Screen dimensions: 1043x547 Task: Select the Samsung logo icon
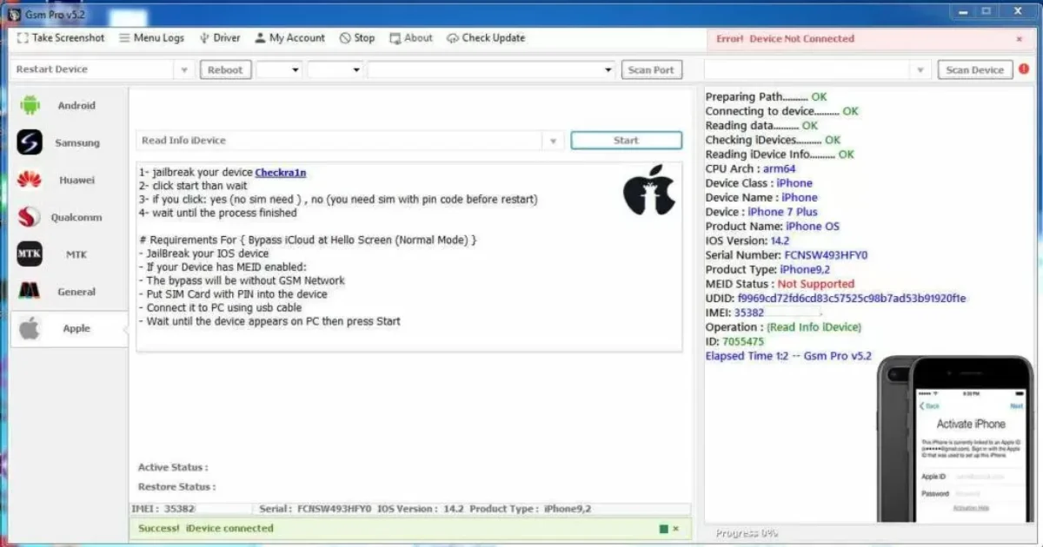coord(30,142)
